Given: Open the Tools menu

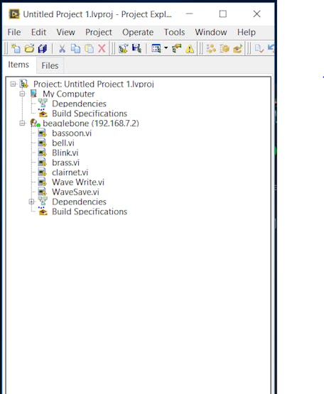Looking at the screenshot, I should (174, 32).
